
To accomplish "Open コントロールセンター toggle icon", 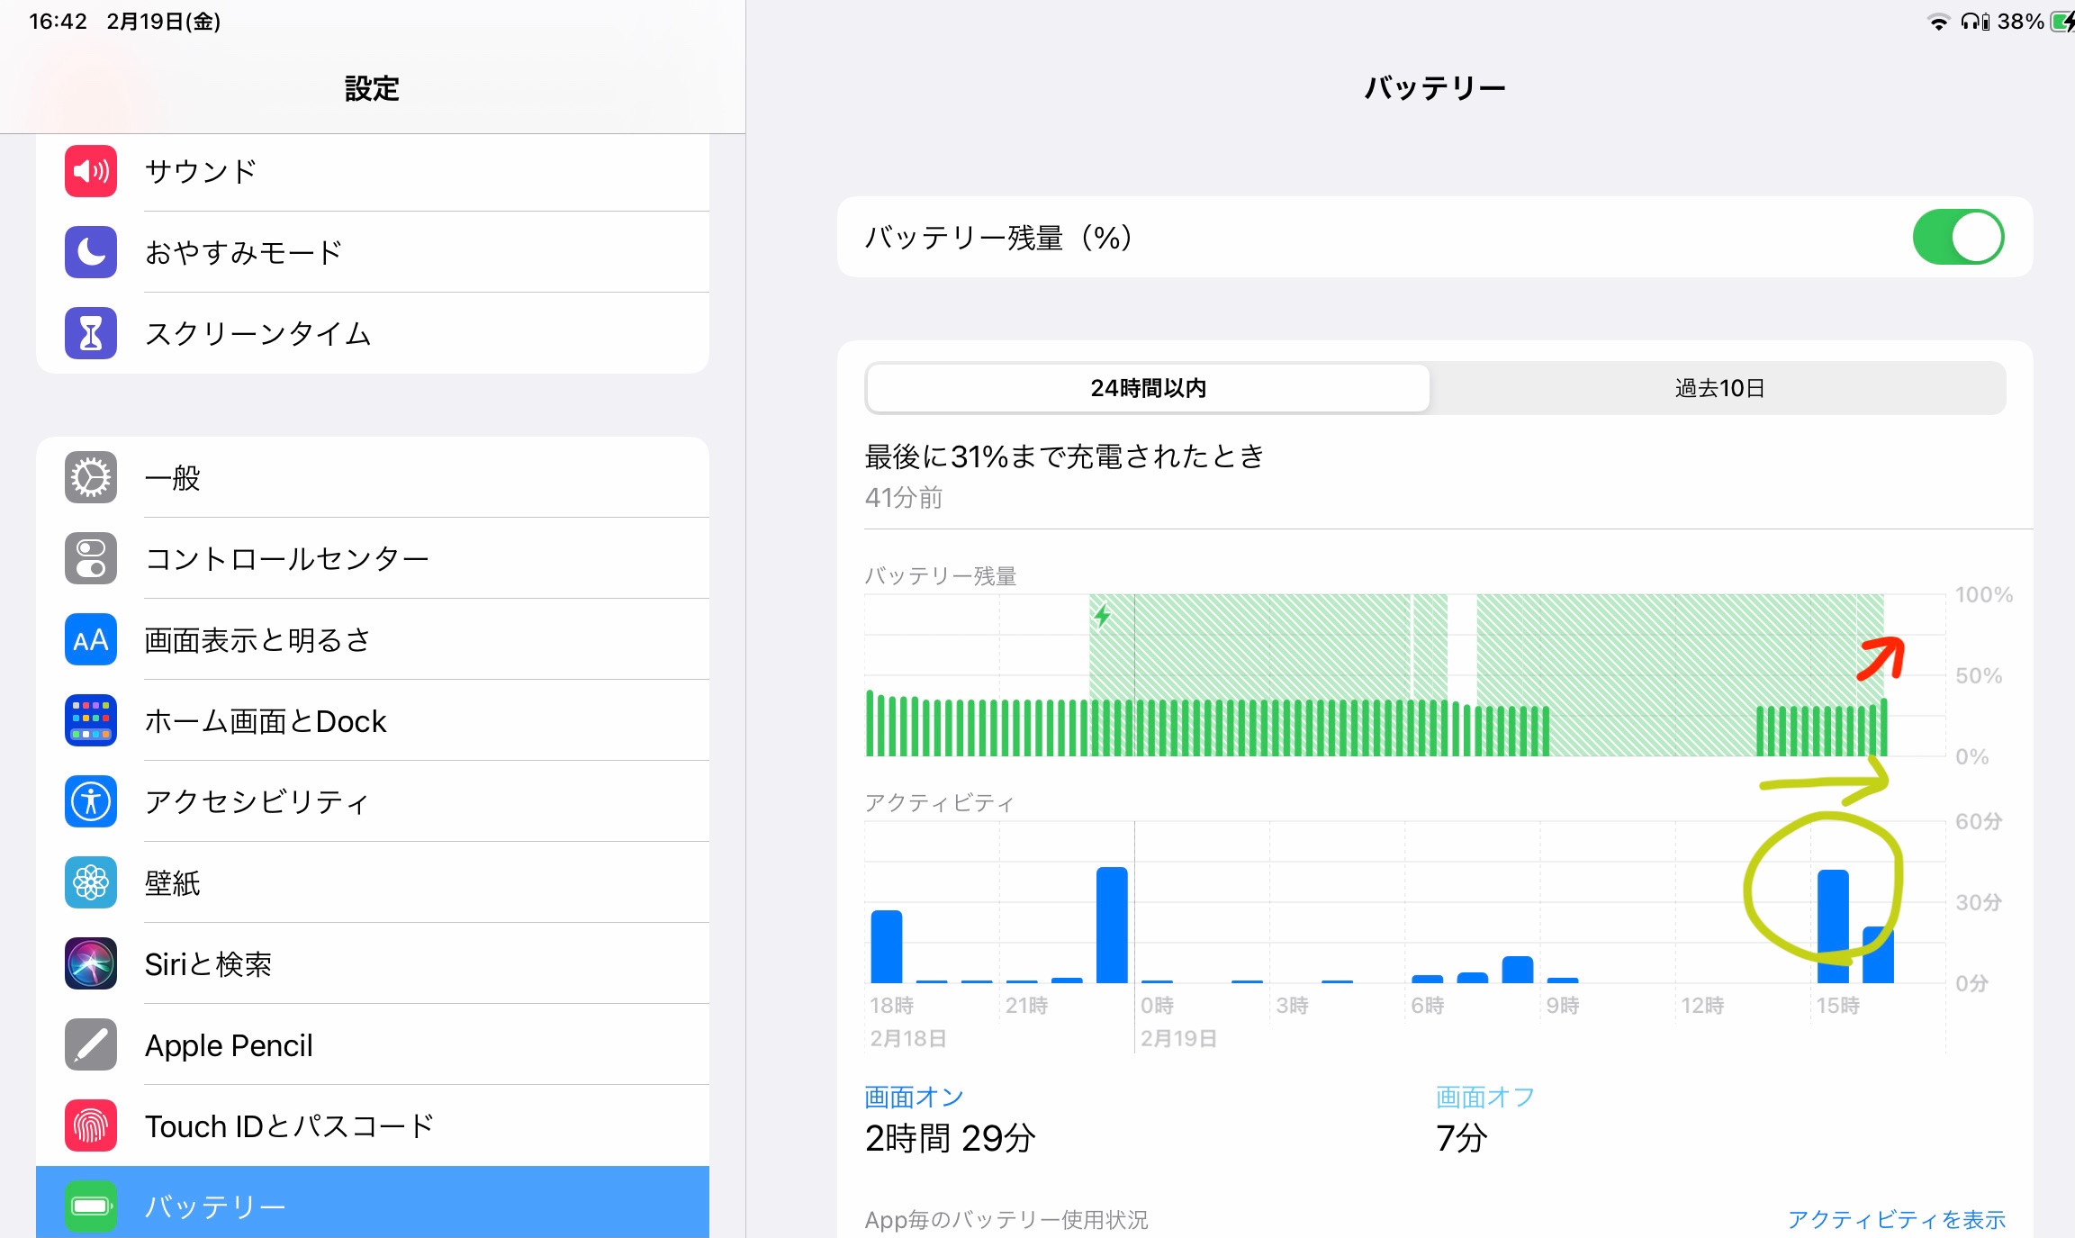I will coord(91,558).
